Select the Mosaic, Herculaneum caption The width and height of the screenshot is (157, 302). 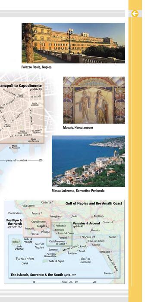pos(78,128)
